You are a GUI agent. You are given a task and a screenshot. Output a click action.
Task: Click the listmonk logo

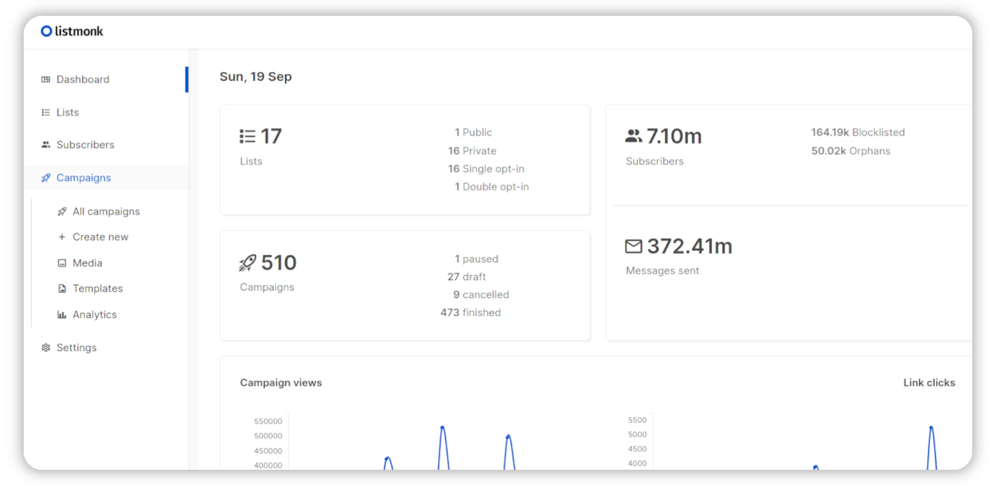point(71,31)
